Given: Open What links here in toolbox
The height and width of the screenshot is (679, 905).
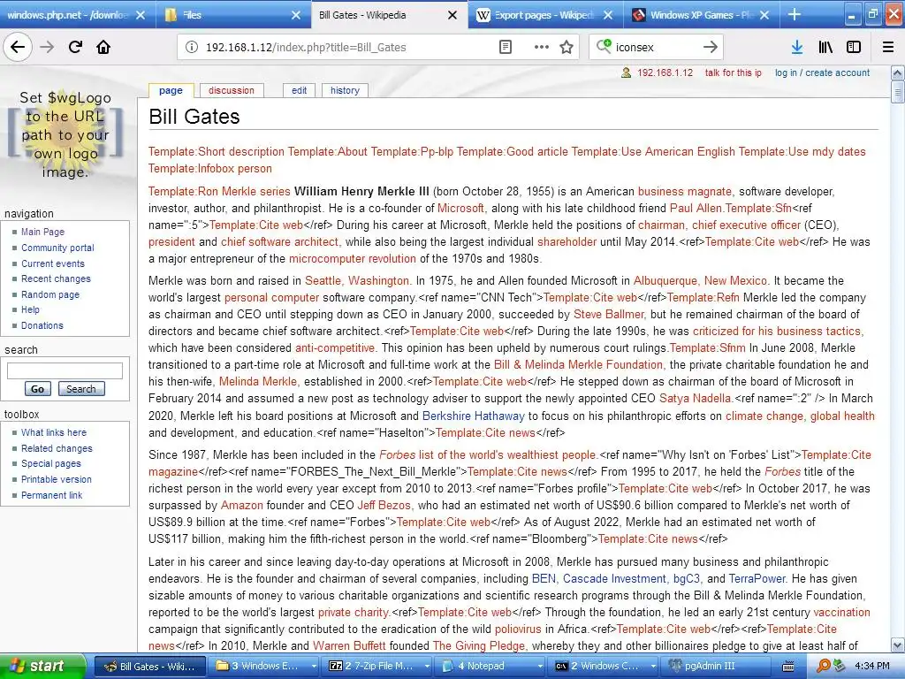Looking at the screenshot, I should [54, 432].
